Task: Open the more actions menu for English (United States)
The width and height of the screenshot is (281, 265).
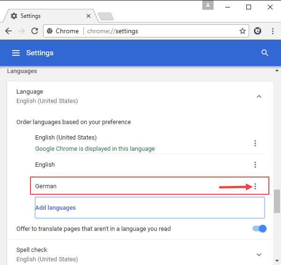Action: click(255, 143)
